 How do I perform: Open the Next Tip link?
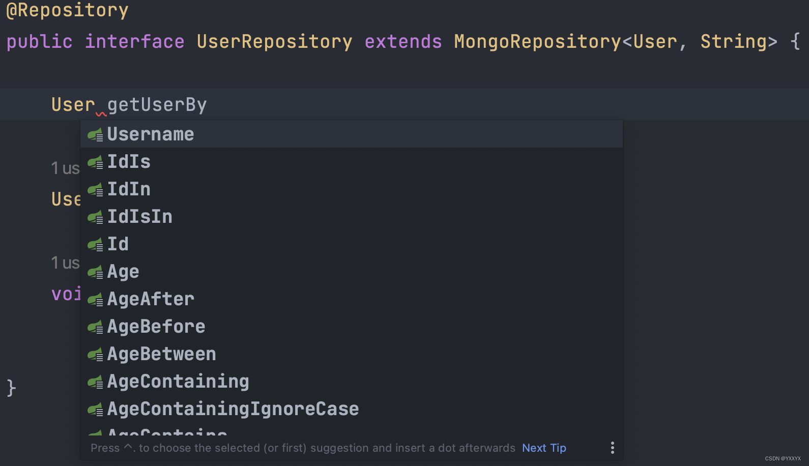[x=544, y=448]
